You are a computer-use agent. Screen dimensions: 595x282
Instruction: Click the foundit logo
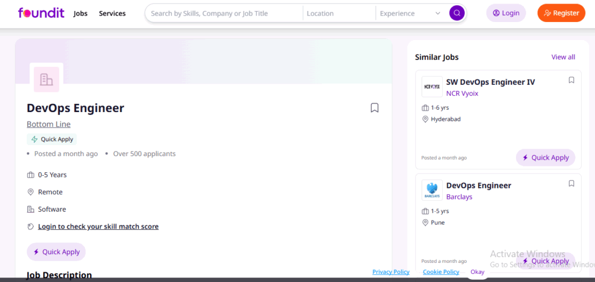[40, 13]
